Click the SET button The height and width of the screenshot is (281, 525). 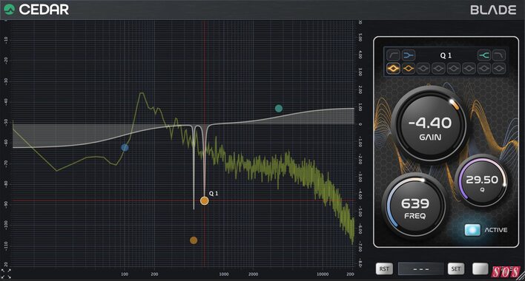[x=456, y=268]
